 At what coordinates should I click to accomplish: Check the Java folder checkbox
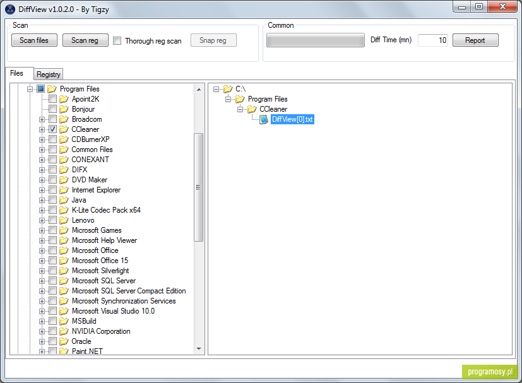[x=52, y=200]
